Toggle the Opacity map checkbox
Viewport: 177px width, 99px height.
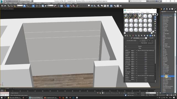coord(137,79)
